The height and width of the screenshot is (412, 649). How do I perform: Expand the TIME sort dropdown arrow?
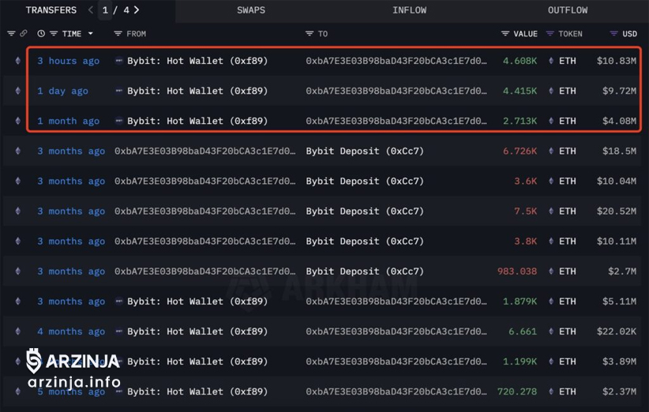pos(90,33)
